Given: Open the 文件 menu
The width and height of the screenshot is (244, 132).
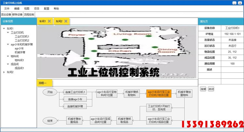Looking at the screenshot, I should click(x=7, y=8).
